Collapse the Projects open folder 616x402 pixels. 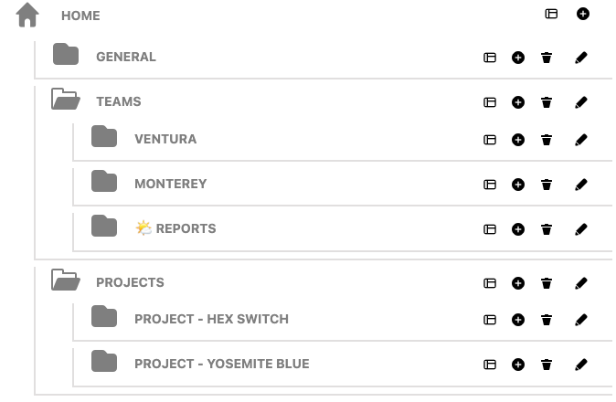[x=65, y=280]
